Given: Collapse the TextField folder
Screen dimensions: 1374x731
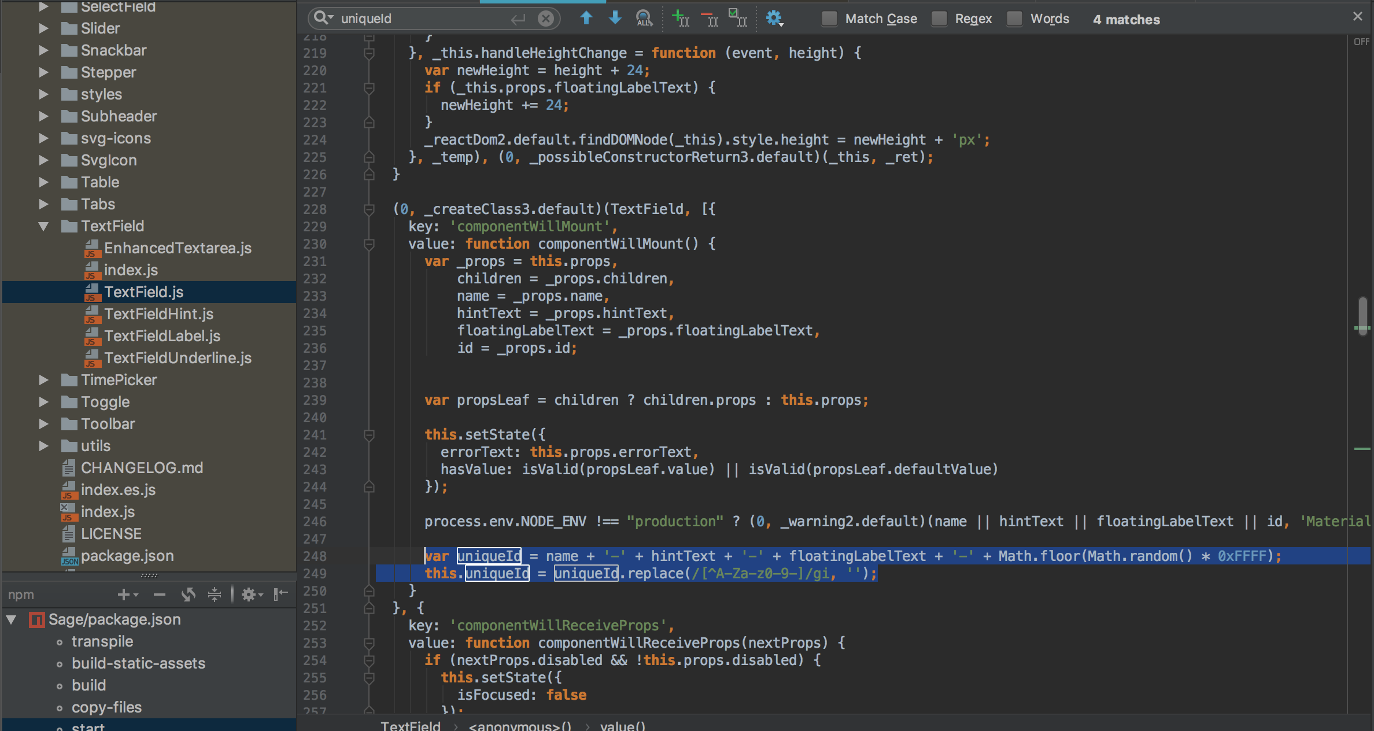Looking at the screenshot, I should point(43,226).
